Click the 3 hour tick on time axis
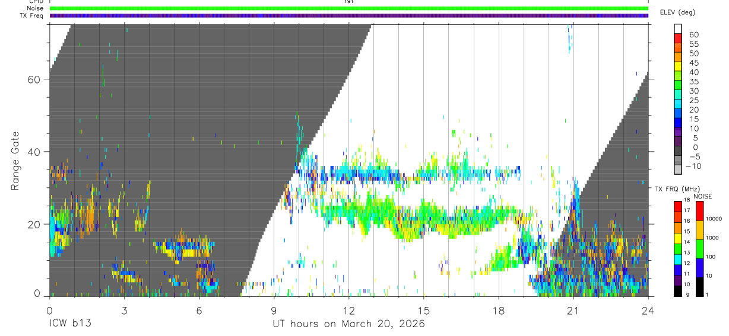The height and width of the screenshot is (336, 729). [124, 310]
